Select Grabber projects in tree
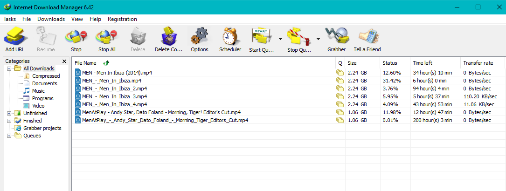The width and height of the screenshot is (506, 191). pos(42,128)
